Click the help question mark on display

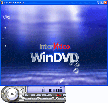coord(59,87)
